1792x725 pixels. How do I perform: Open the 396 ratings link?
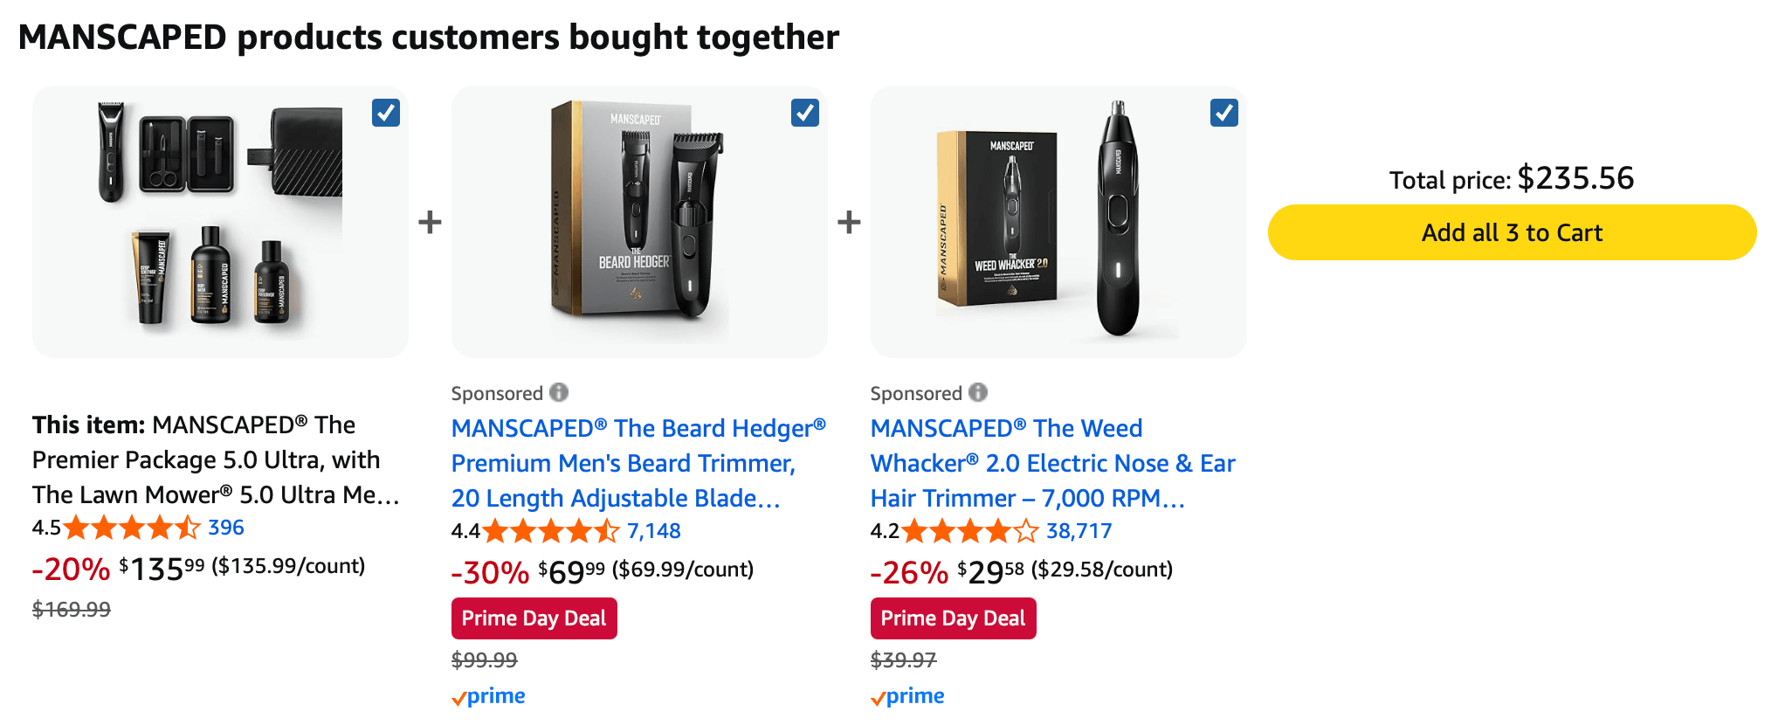point(226,528)
